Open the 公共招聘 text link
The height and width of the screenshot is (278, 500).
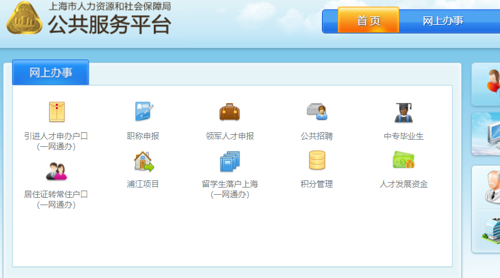tap(317, 136)
